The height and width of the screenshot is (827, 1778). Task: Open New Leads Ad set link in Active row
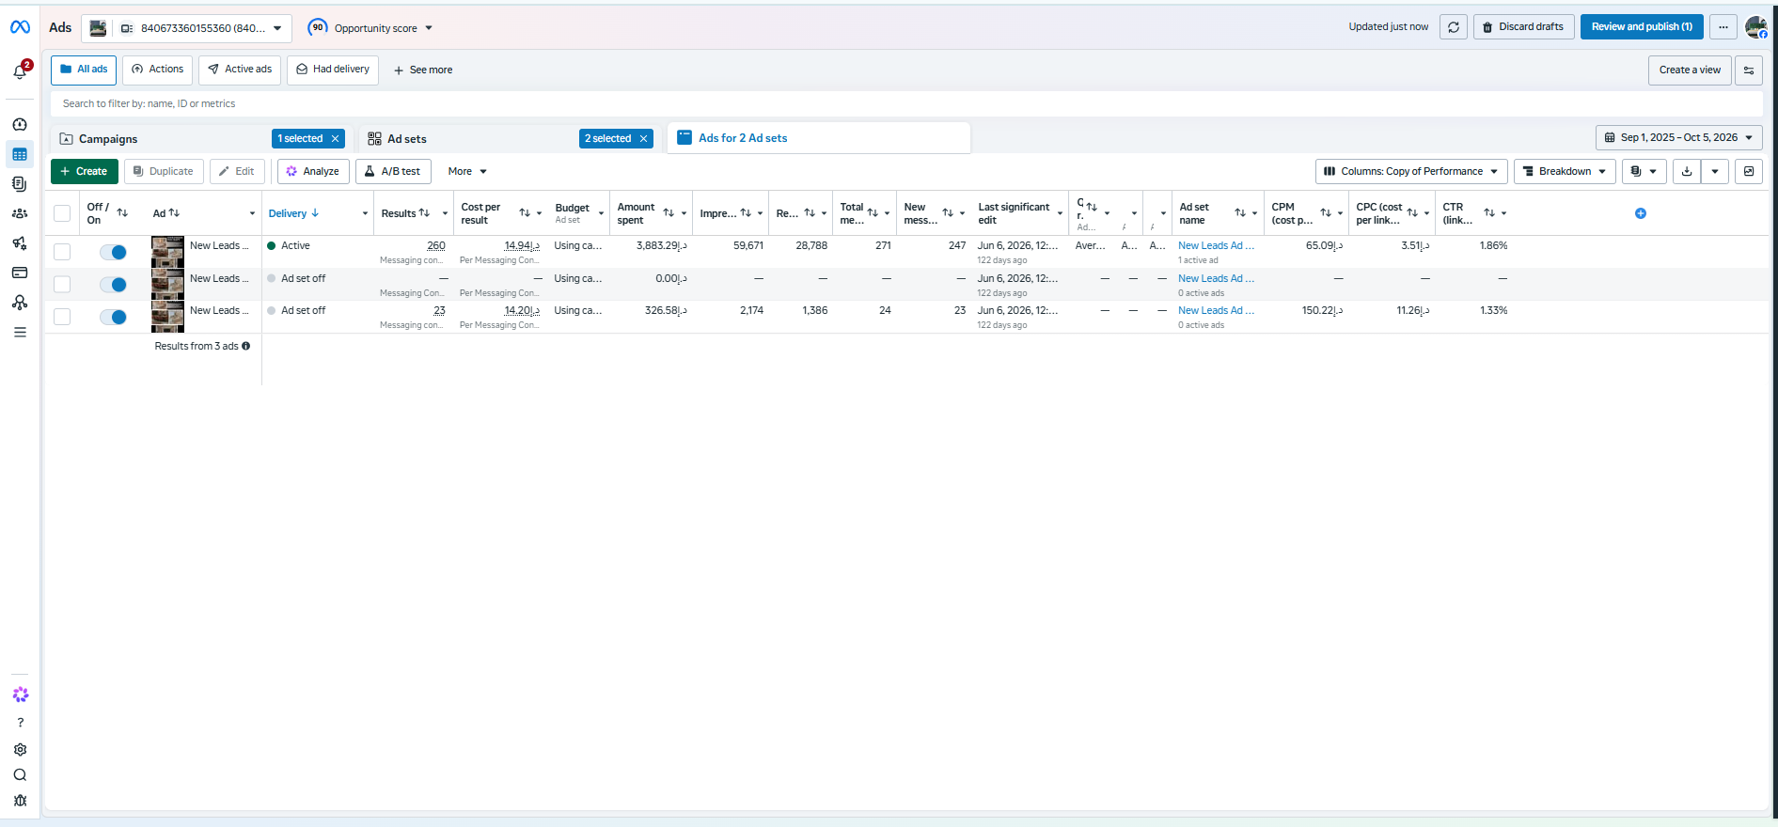click(x=1215, y=245)
